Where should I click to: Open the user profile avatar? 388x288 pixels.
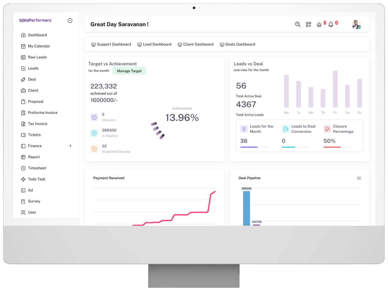pyautogui.click(x=356, y=24)
